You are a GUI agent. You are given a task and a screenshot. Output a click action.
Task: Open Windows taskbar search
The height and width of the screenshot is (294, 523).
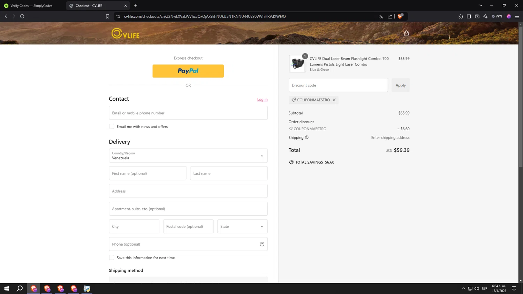[20, 288]
